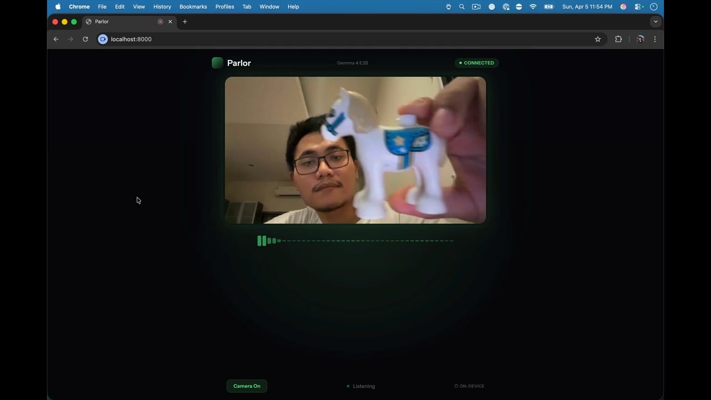
Task: Open the Chrome extensions puzzle icon
Action: [x=618, y=39]
